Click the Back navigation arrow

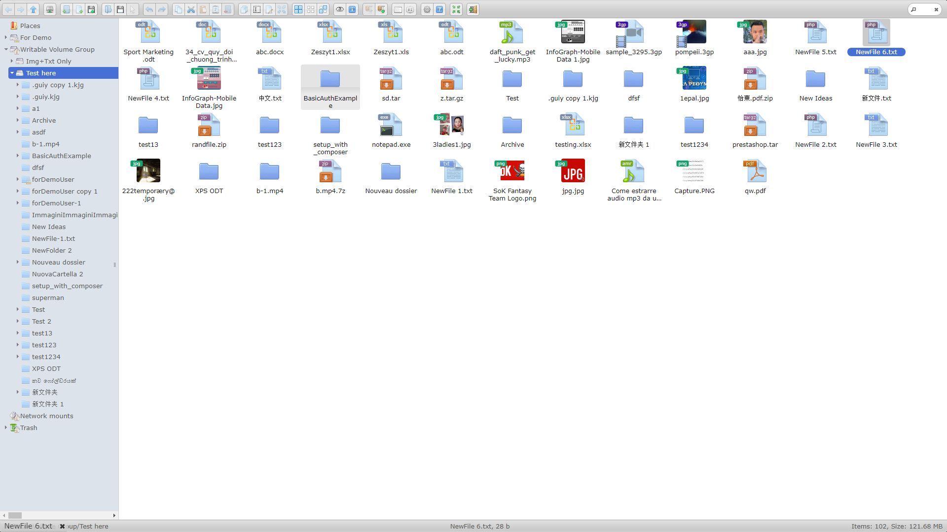tap(8, 9)
